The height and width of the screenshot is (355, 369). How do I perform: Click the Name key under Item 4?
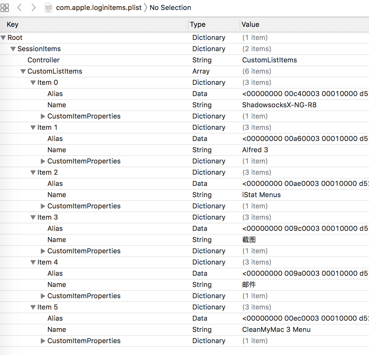tap(57, 284)
